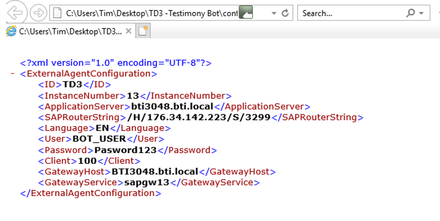Click the Internet Explorer icon on the tab
This screenshot has height=221, width=440.
click(11, 31)
